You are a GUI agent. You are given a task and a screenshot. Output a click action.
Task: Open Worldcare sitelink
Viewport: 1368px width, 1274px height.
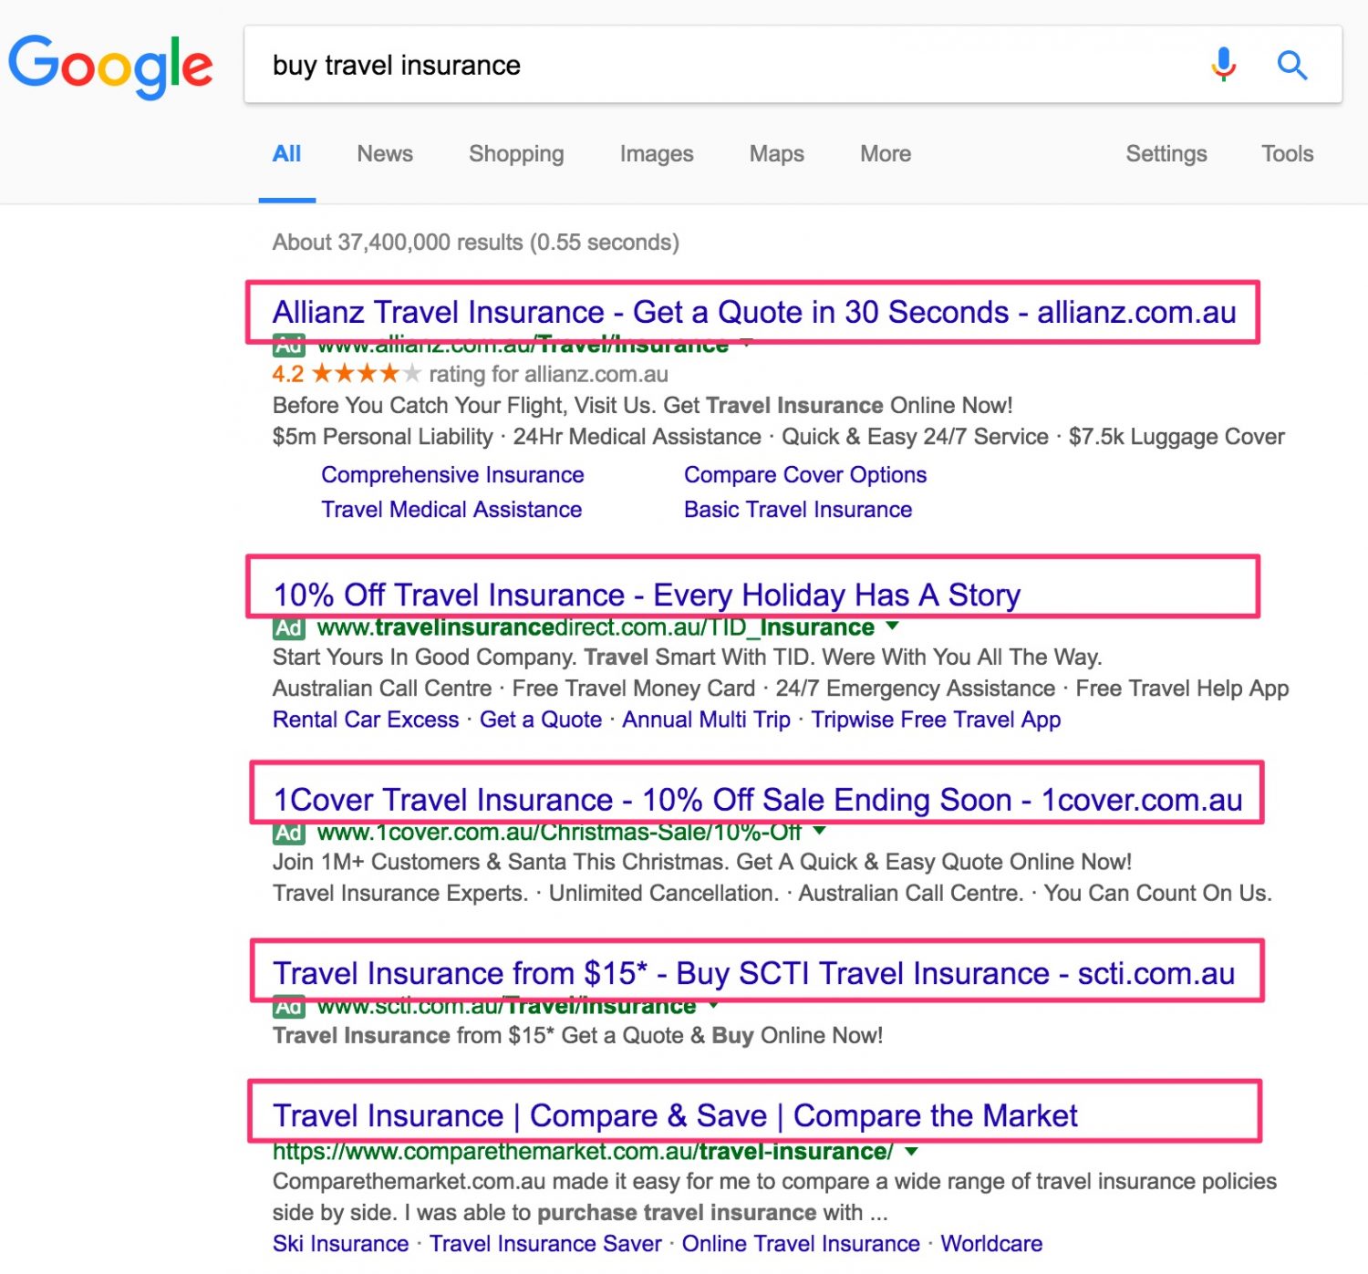coord(991,1244)
